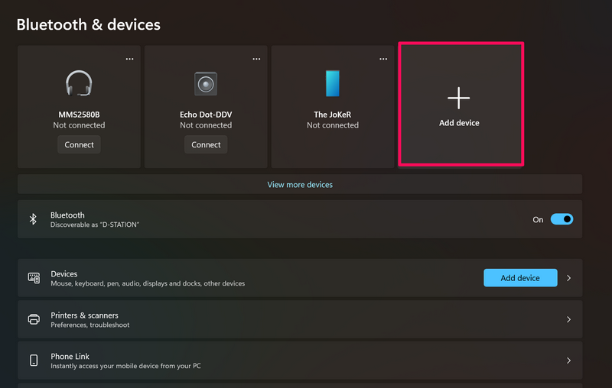Open more options for MMS2580B

coord(129,58)
